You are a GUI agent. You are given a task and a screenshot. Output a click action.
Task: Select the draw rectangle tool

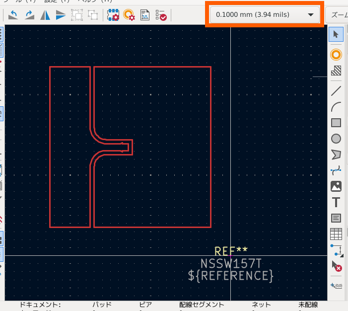point(336,123)
